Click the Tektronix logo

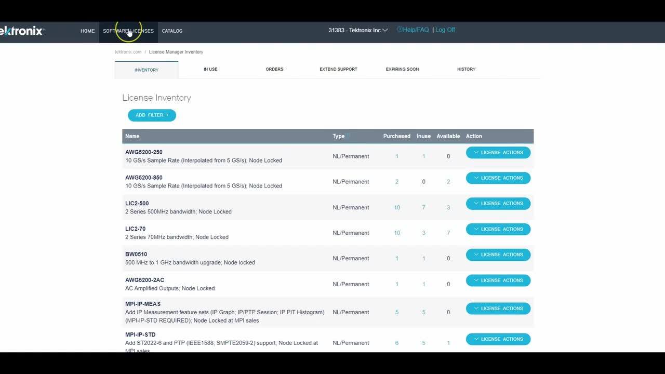(22, 31)
